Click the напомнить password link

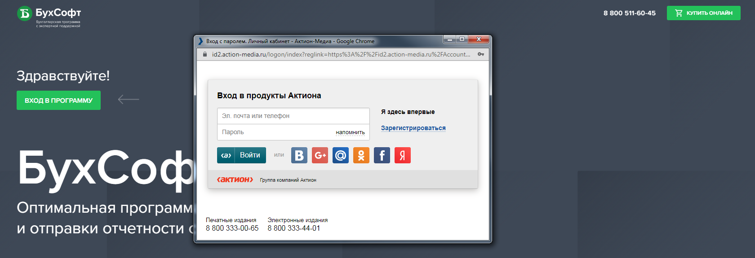[350, 132]
